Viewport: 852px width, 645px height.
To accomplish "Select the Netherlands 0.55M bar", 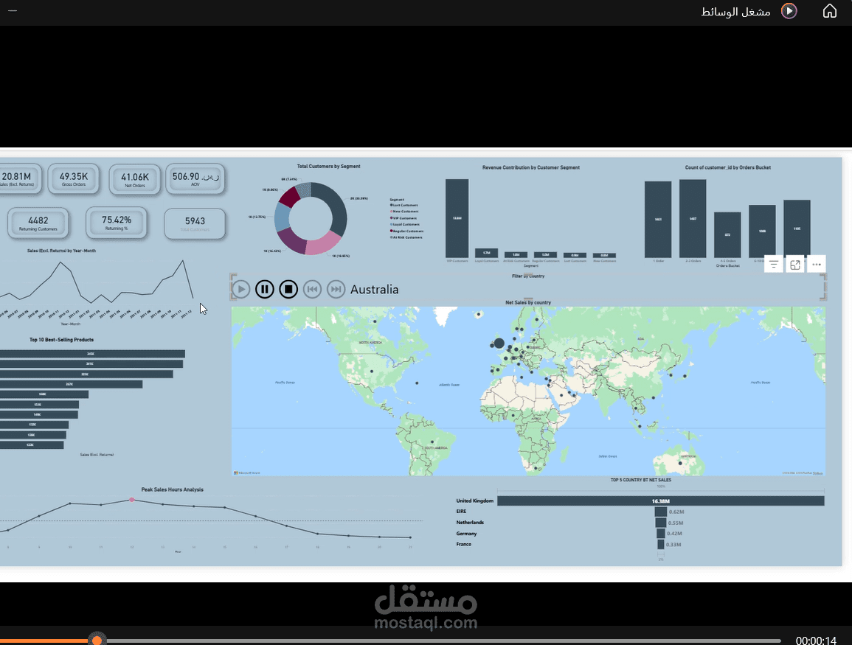I will [x=661, y=523].
